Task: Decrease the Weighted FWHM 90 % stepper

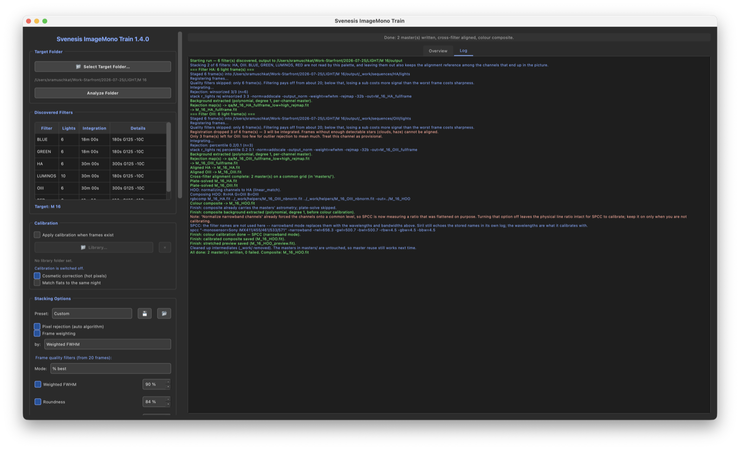Action: tap(168, 387)
